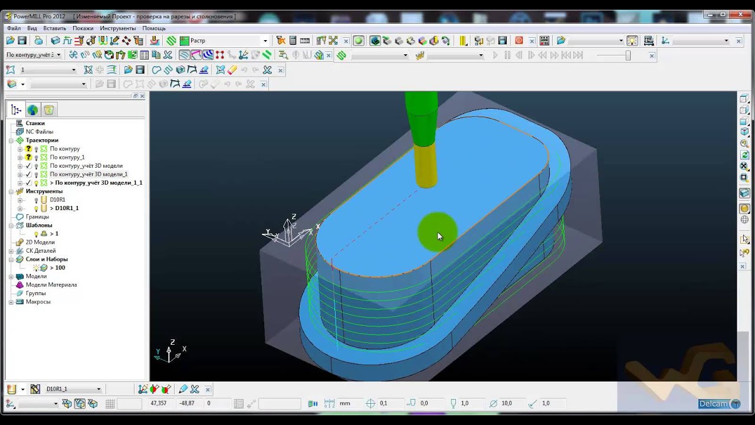755x425 pixels.
Task: Select the 2D Модели tree item
Action: click(40, 242)
